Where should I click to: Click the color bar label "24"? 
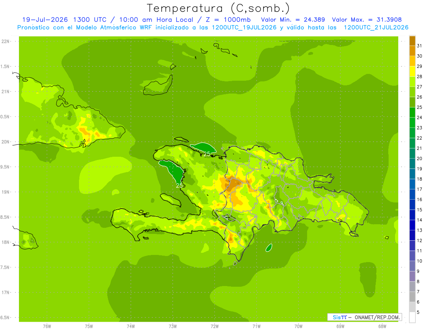(420, 117)
